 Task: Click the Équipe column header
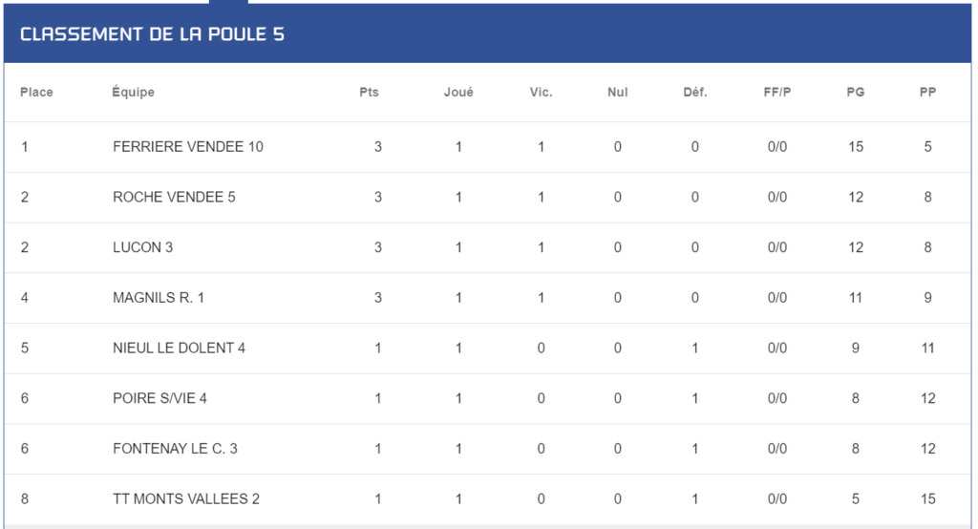[x=133, y=93]
